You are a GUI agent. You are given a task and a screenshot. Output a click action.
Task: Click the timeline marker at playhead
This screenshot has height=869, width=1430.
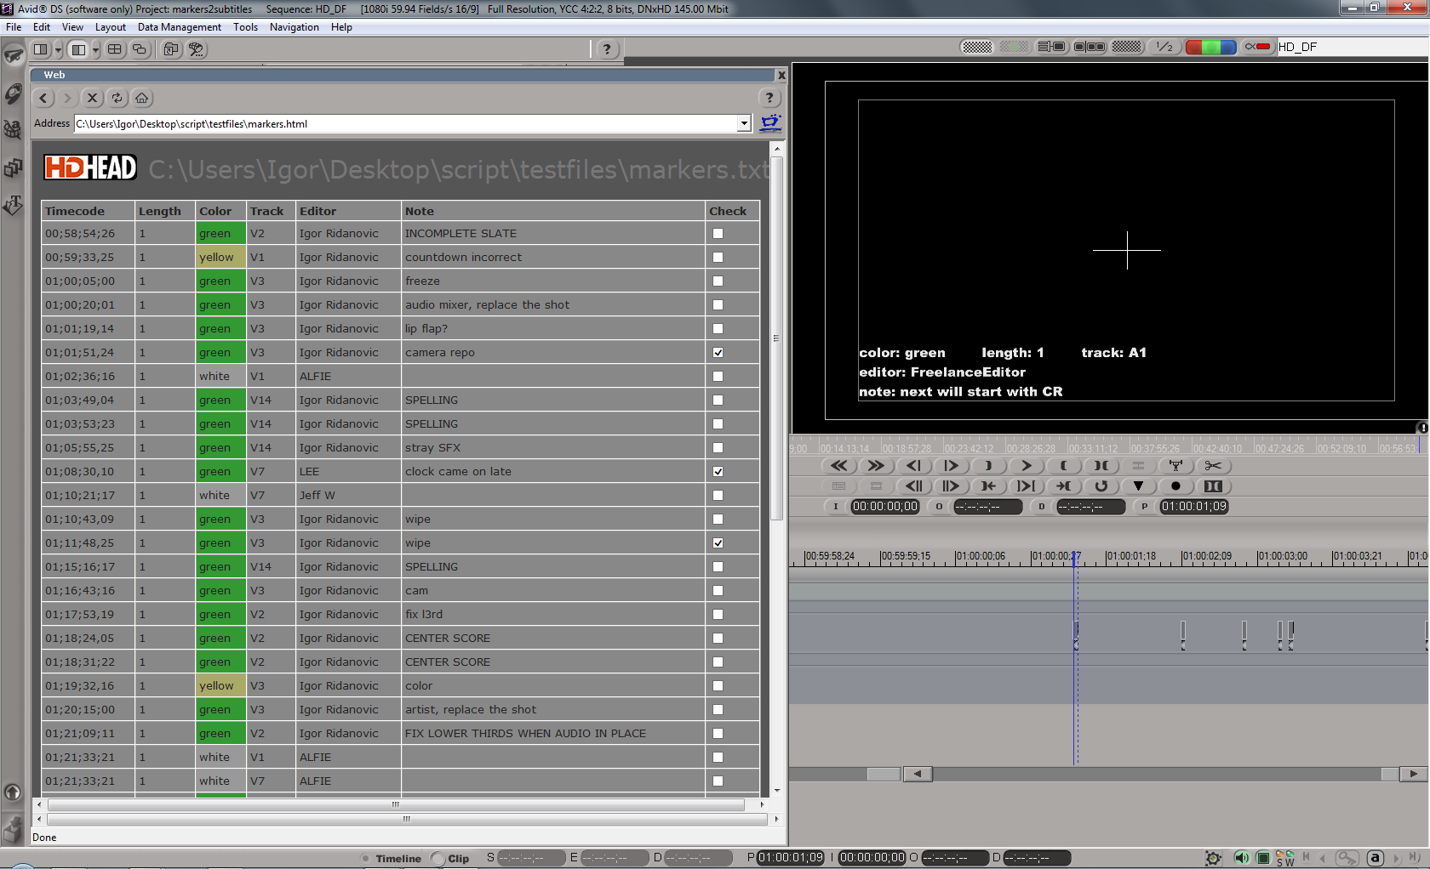(1076, 635)
